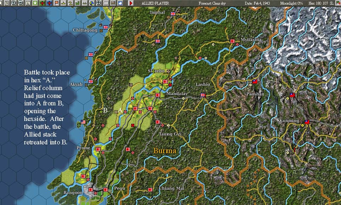This screenshot has width=341, height=205.
Task: Select the Chinese flag at Paoshan
Action: [x=255, y=82]
